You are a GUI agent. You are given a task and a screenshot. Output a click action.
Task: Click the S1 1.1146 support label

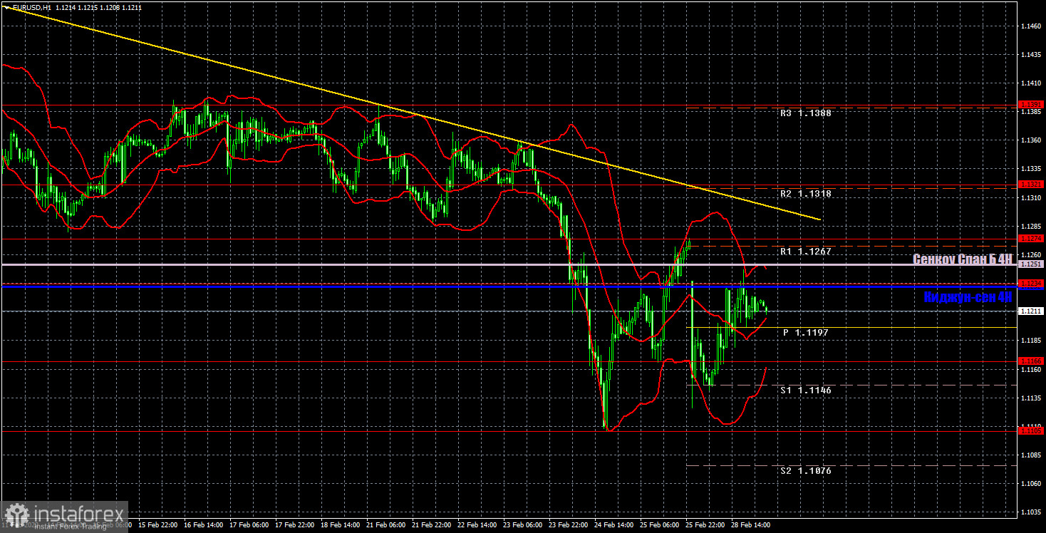tap(806, 390)
